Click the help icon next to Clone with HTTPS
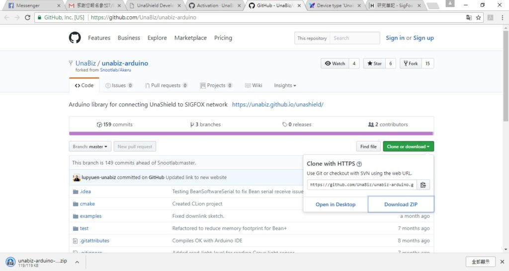This screenshot has height=271, width=509. tap(359, 164)
